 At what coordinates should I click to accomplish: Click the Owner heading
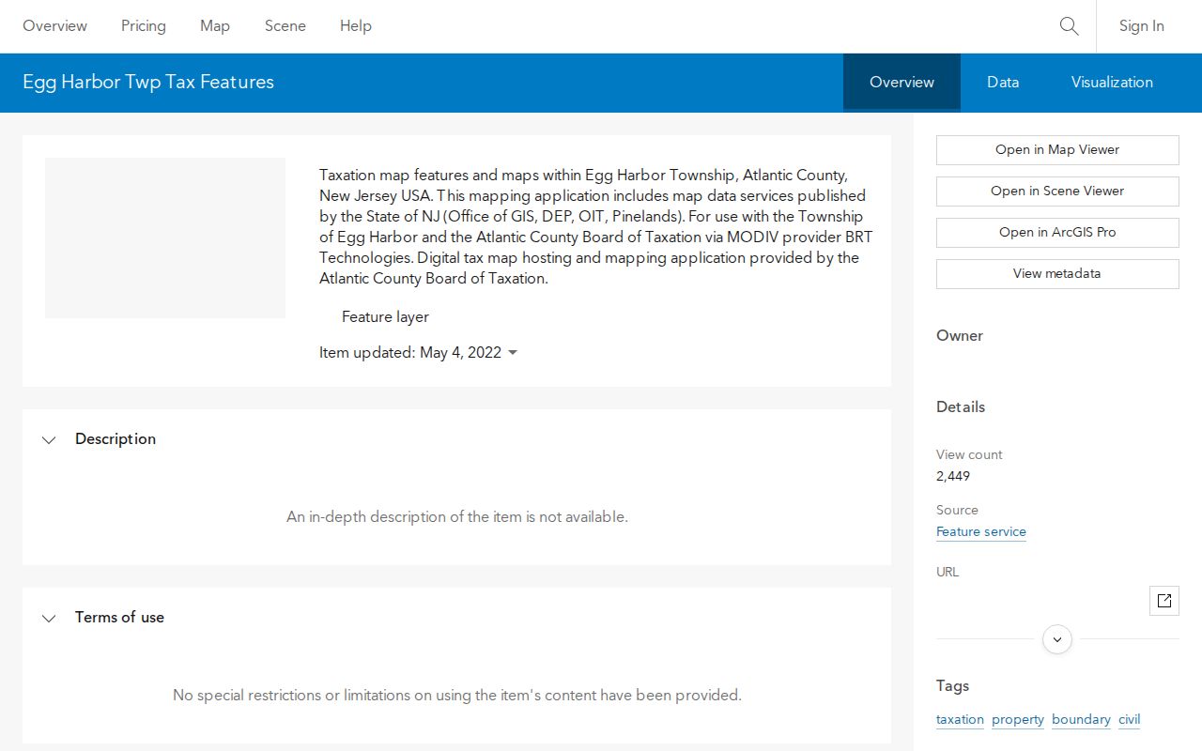click(960, 336)
